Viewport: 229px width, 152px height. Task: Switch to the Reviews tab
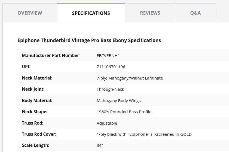point(150,13)
